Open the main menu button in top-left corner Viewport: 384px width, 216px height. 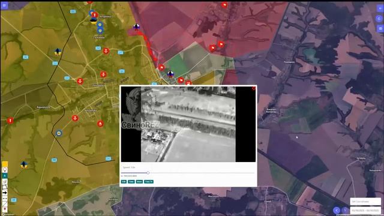tap(4, 5)
